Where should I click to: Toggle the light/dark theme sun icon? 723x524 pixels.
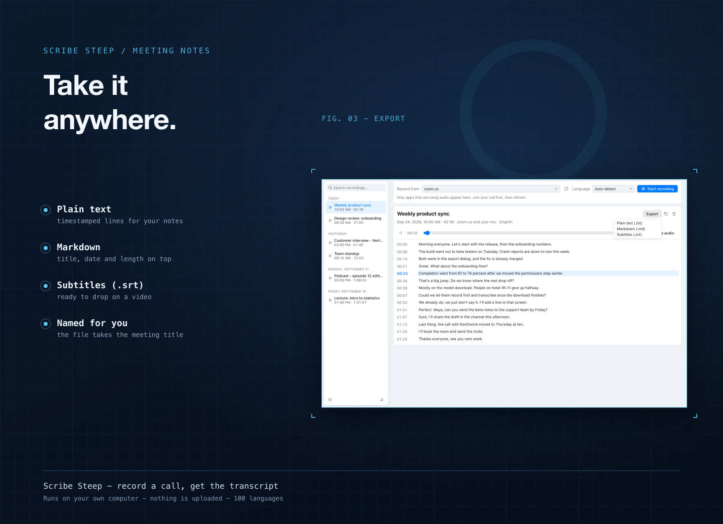330,400
